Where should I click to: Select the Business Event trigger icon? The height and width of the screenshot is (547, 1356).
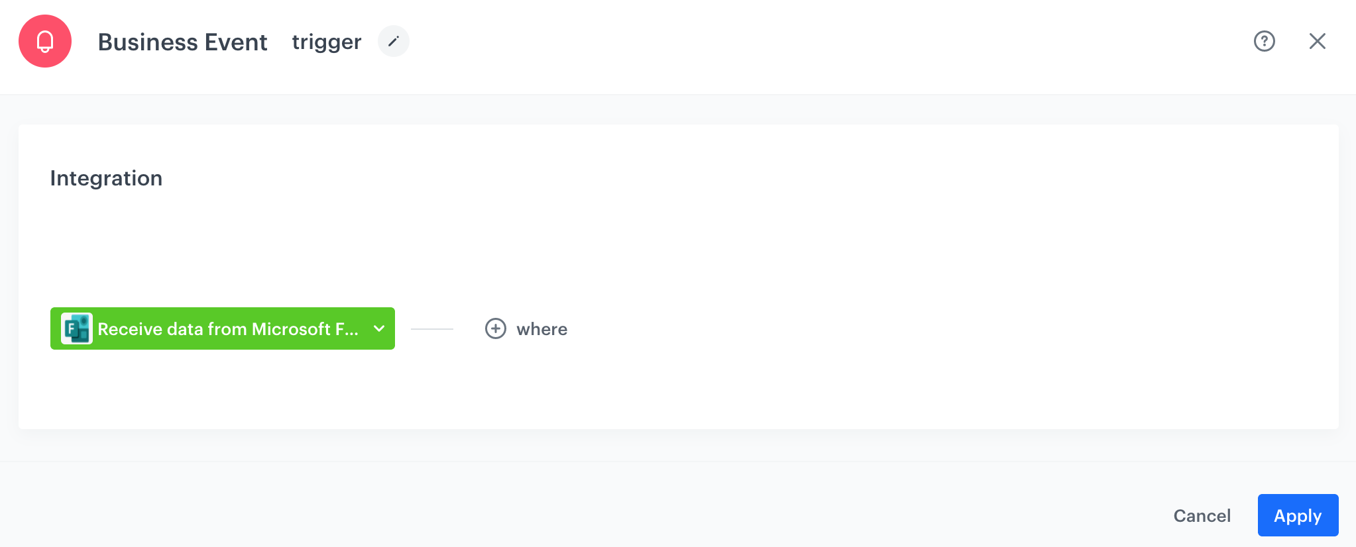[45, 41]
